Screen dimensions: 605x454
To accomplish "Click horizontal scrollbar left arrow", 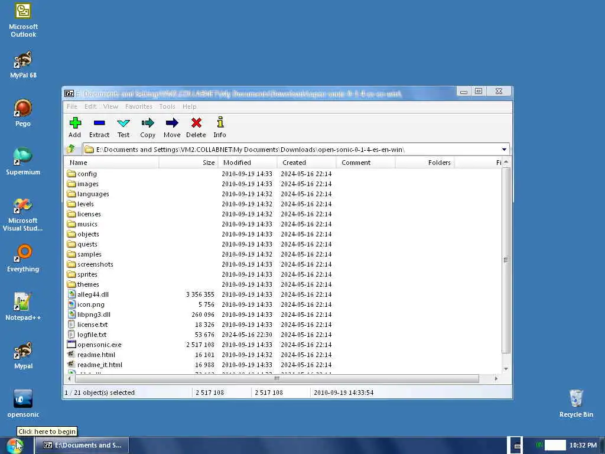I will [x=70, y=378].
